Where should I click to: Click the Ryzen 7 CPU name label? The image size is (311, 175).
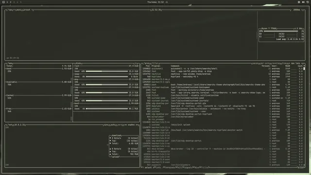coord(269,29)
